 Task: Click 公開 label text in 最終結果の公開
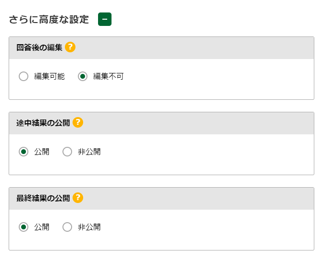point(41,227)
